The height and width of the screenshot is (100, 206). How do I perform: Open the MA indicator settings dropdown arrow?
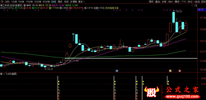(x=24, y=5)
